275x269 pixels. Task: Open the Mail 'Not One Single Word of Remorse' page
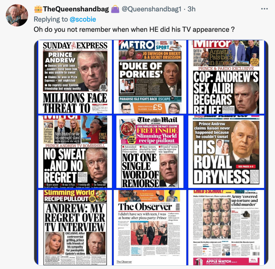pyautogui.click(x=150, y=152)
